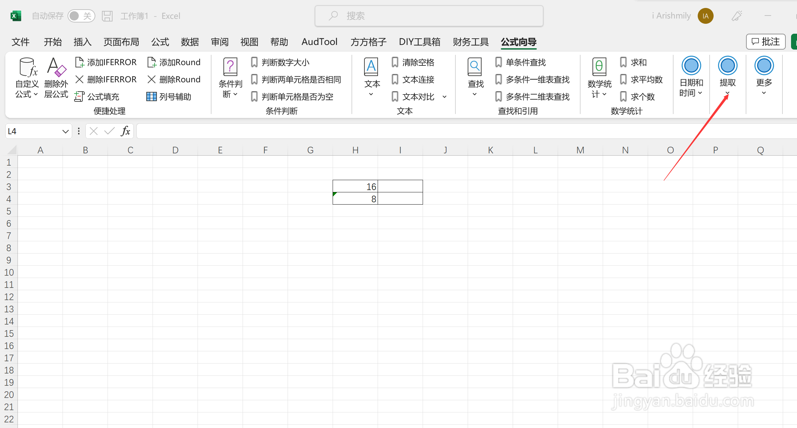
Task: Click 文本连接 item
Action: click(x=413, y=79)
